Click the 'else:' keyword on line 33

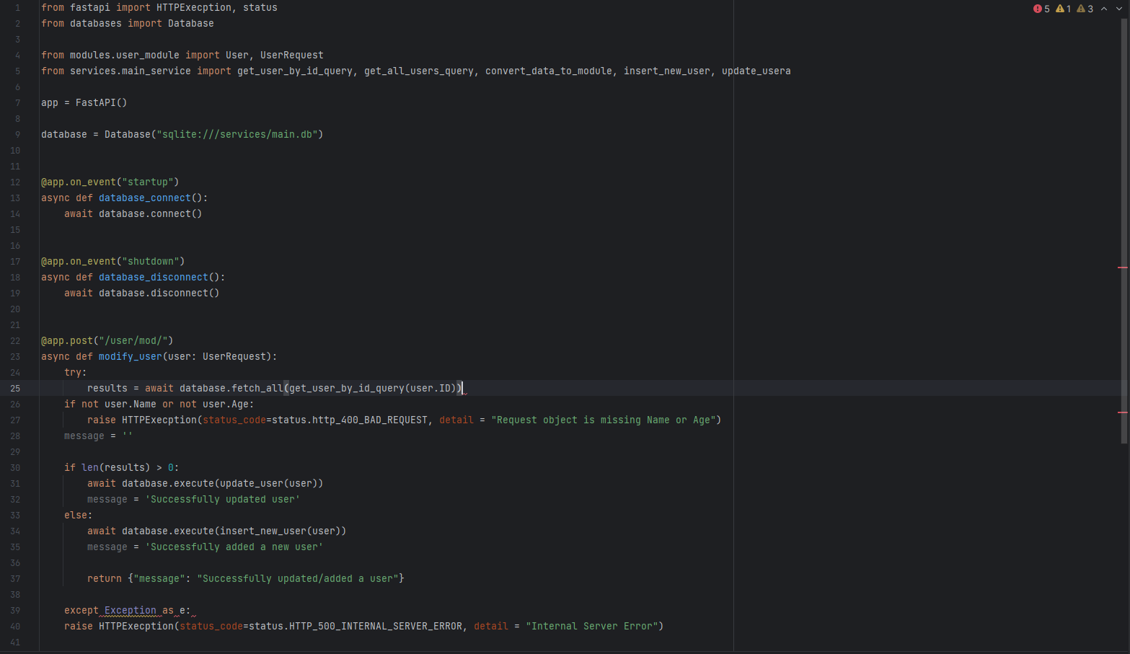pos(79,515)
